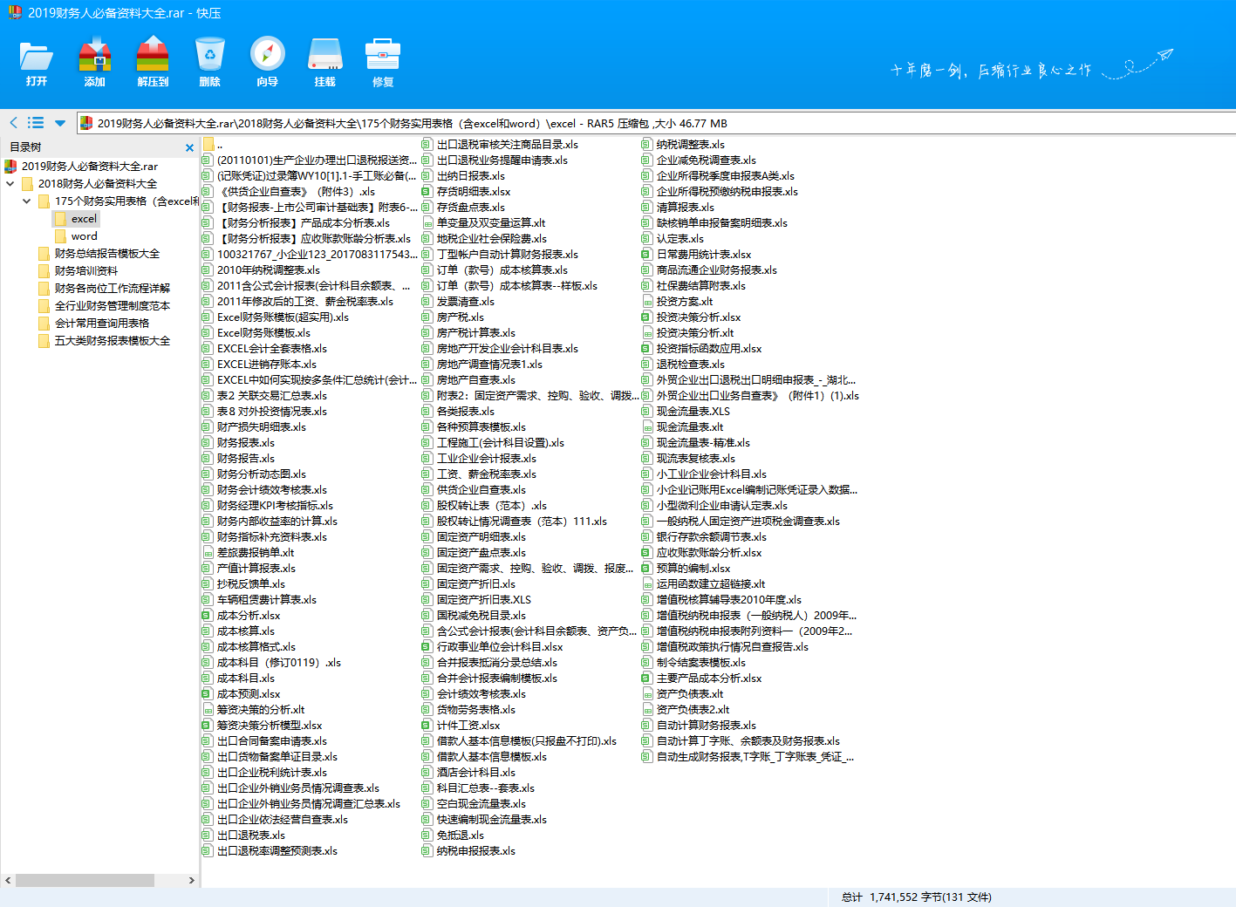
Task: Collapse the 2018财务人必备资料大全 tree node
Action: (10, 184)
